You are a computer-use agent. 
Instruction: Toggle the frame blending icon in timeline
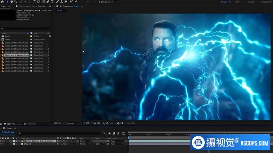pos(114,133)
